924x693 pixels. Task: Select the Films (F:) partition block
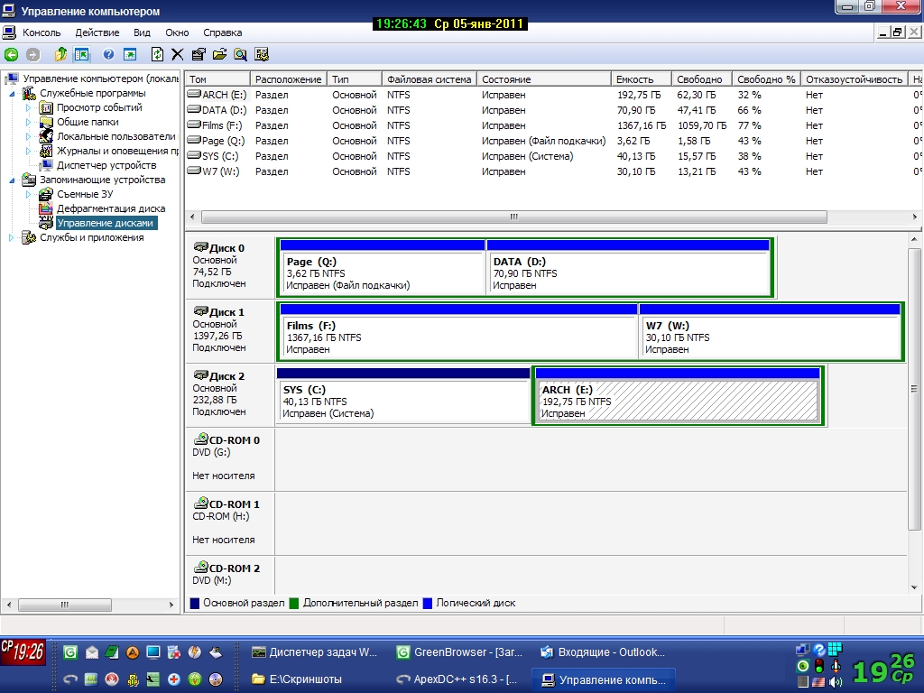pyautogui.click(x=457, y=337)
